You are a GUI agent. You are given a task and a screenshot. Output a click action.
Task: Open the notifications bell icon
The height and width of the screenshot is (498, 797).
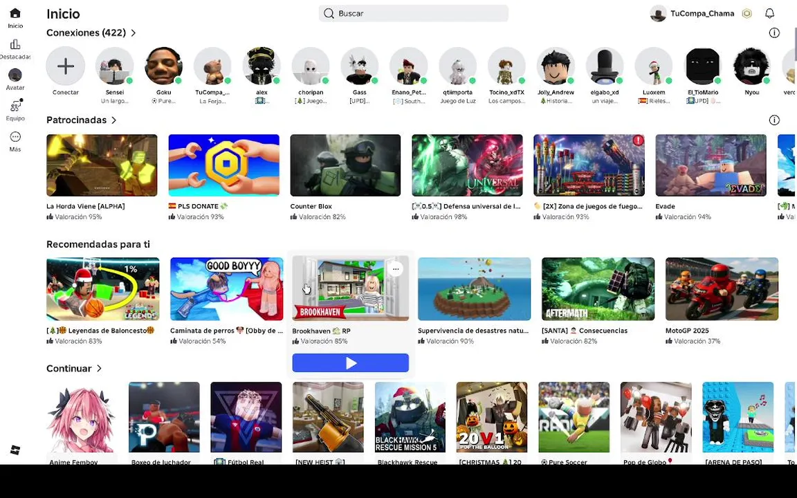[769, 13]
